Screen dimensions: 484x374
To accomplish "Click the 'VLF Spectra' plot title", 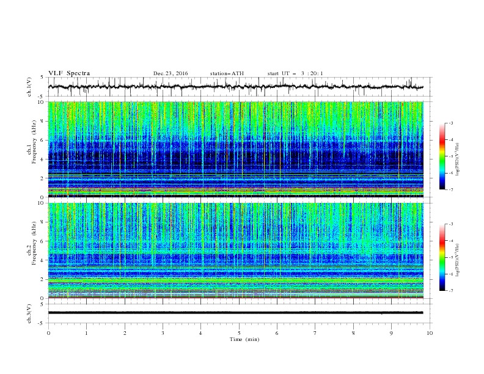I will click(x=69, y=73).
